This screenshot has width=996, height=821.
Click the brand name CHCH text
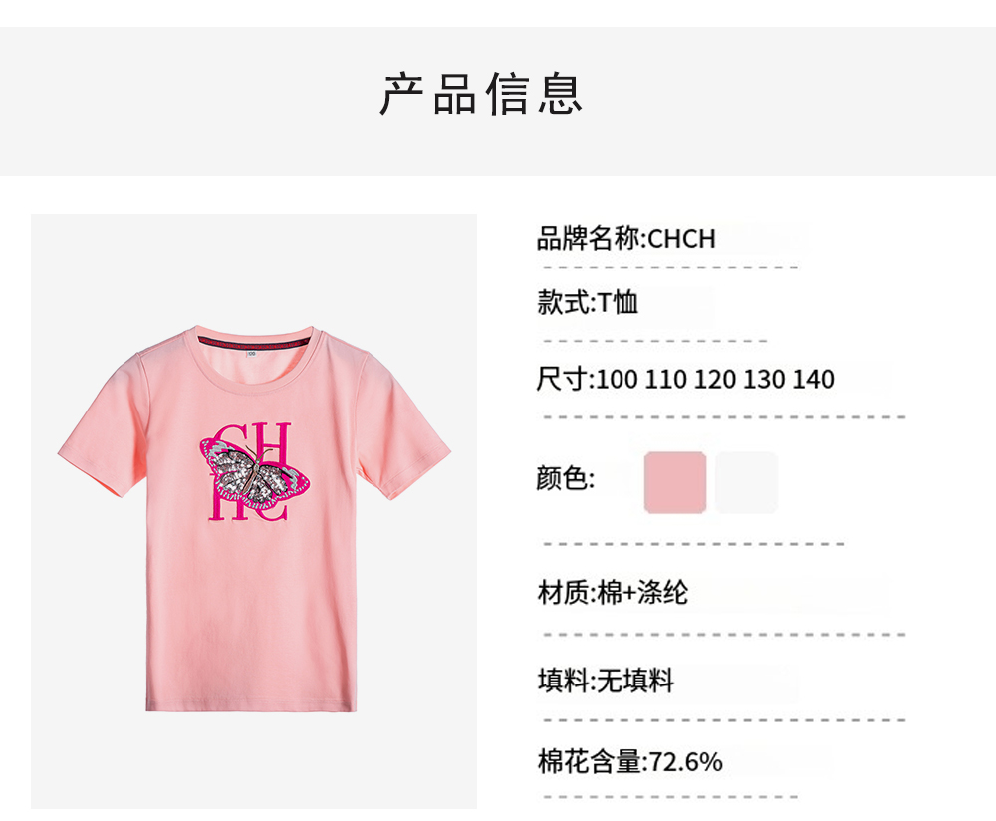(x=681, y=239)
